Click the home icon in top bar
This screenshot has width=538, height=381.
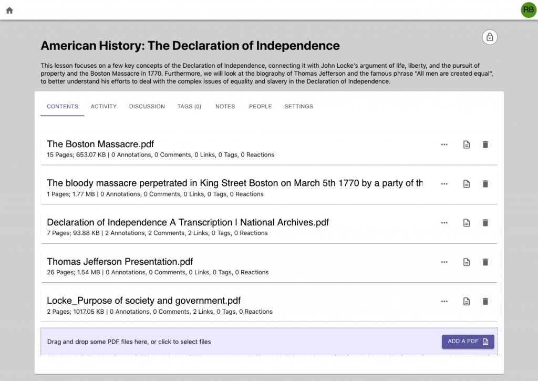[x=9, y=11]
